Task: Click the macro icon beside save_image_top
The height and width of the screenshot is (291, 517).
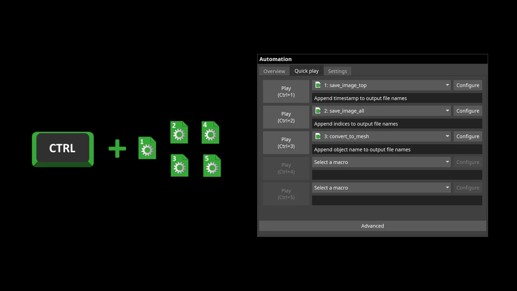Action: 318,85
